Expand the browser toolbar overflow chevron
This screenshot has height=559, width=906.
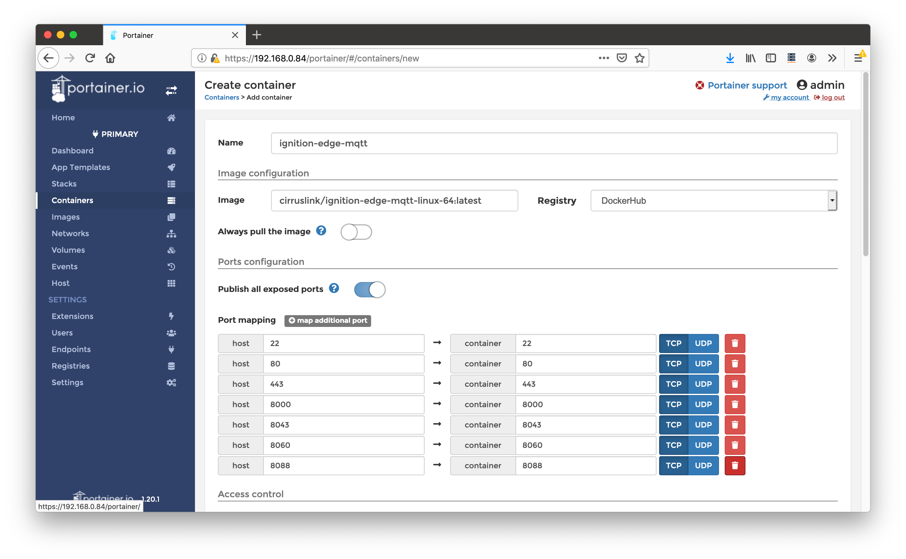click(x=832, y=58)
